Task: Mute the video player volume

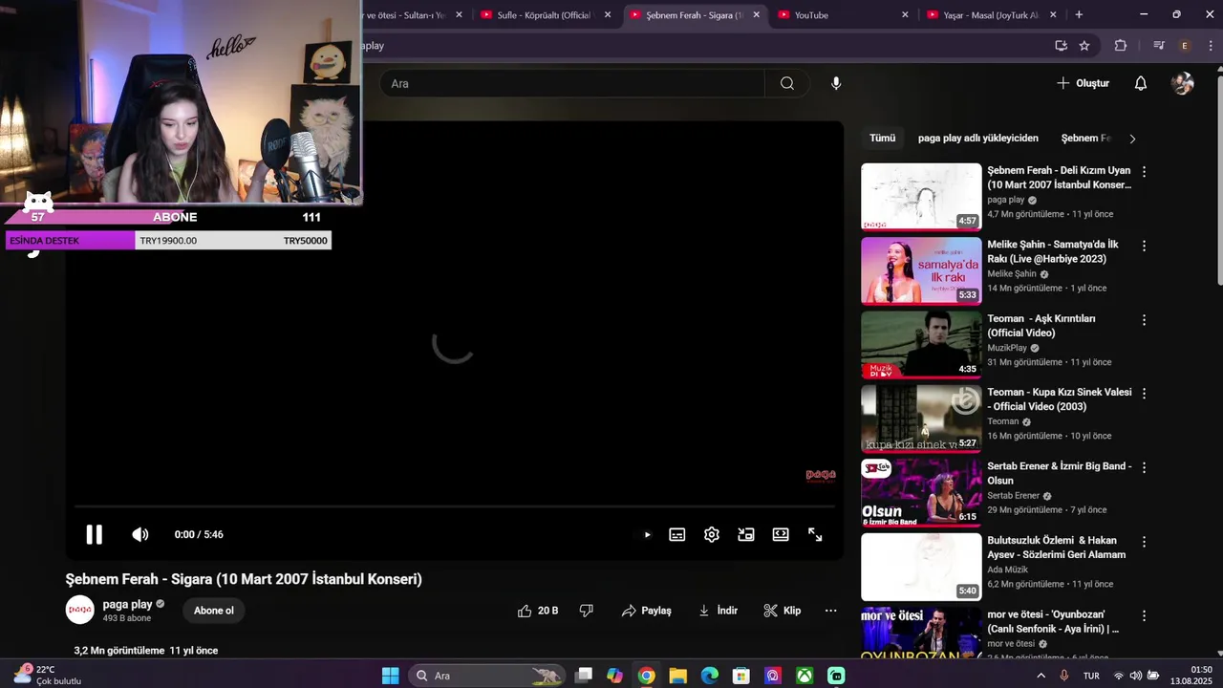Action: 140,534
